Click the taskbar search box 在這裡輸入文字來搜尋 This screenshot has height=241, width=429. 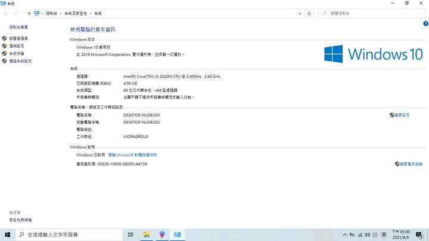(x=69, y=234)
